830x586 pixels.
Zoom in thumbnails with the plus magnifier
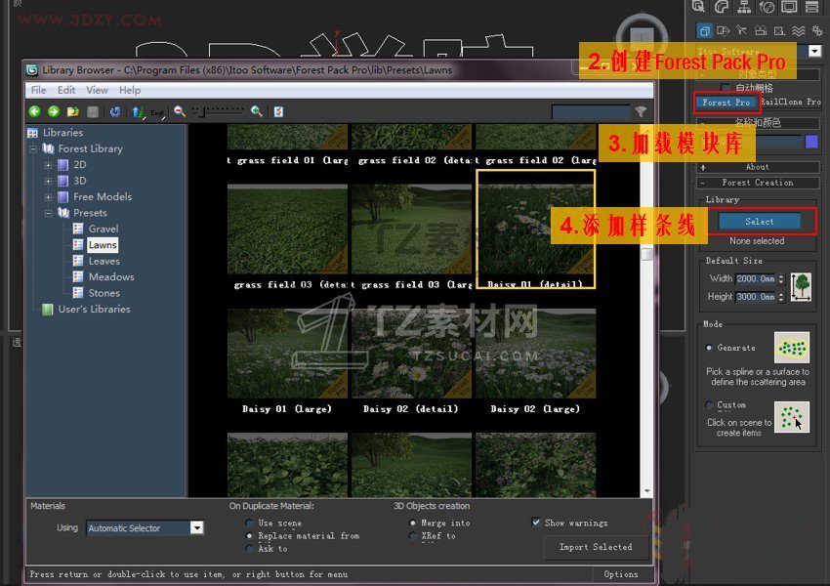tap(257, 111)
